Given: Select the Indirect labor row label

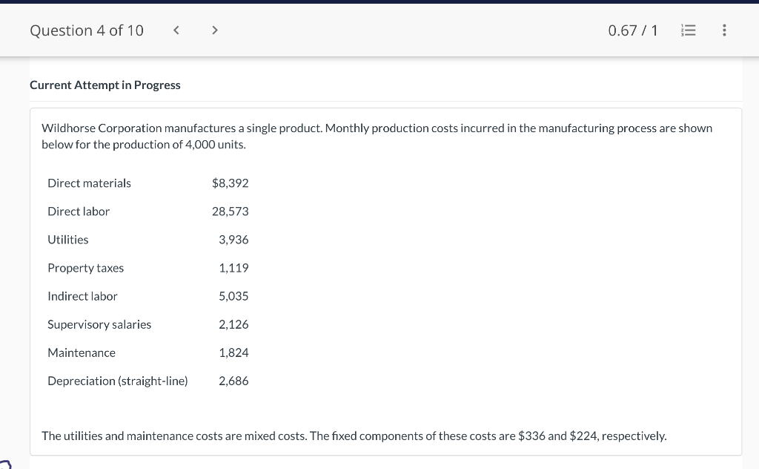Looking at the screenshot, I should 82,296.
